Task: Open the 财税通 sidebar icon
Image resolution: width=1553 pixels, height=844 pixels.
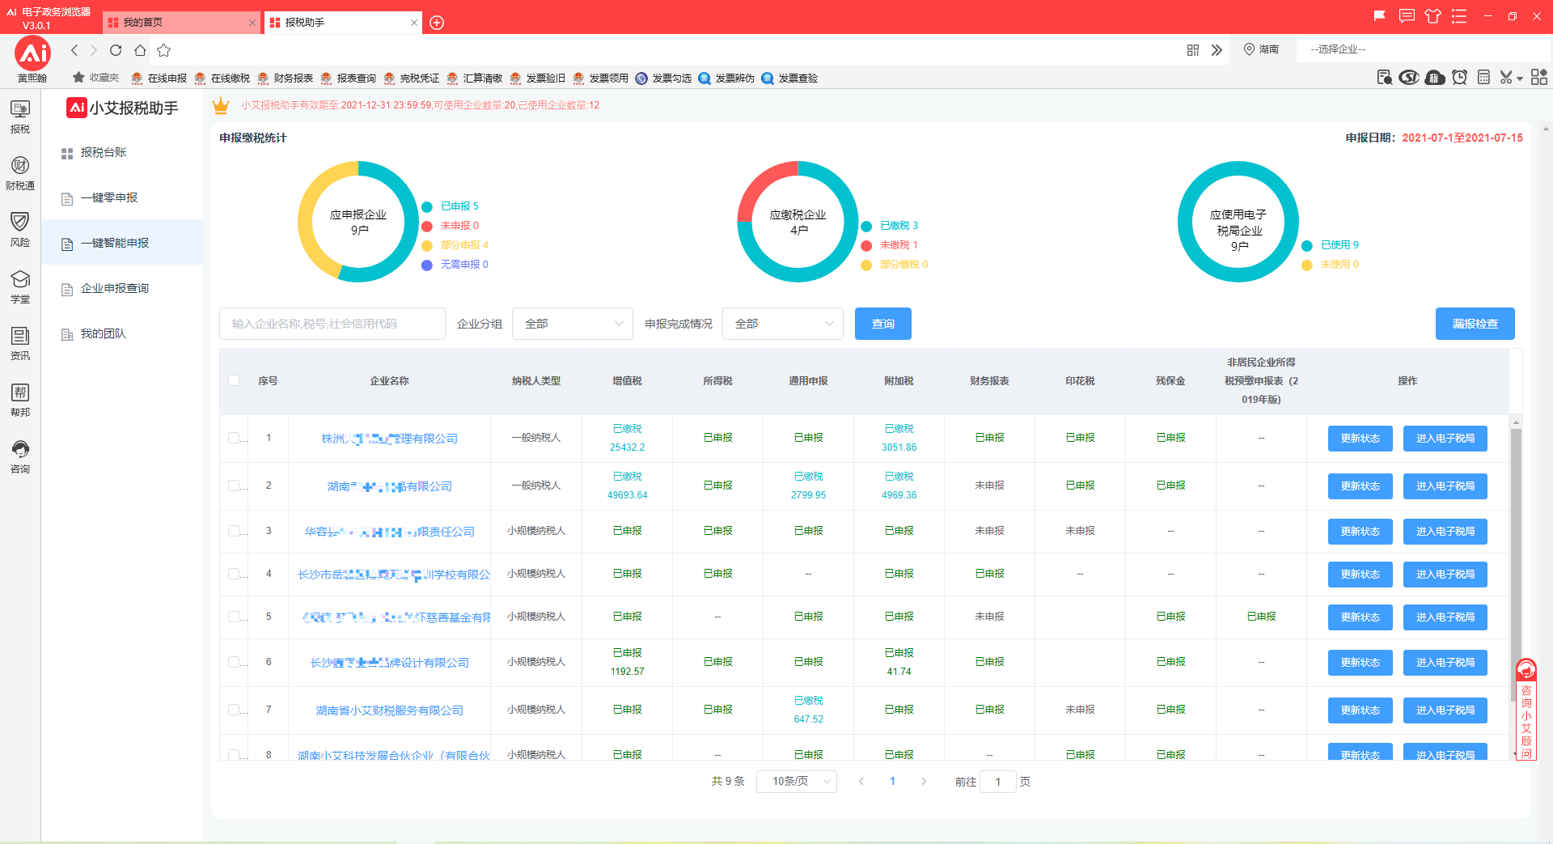Action: 20,173
